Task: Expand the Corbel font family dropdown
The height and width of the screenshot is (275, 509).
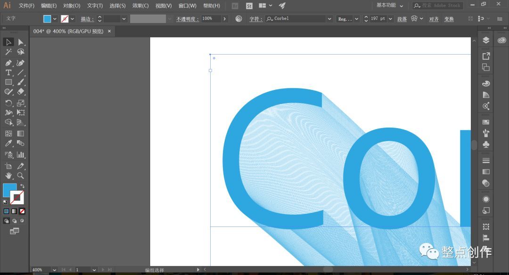Action: pyautogui.click(x=329, y=19)
